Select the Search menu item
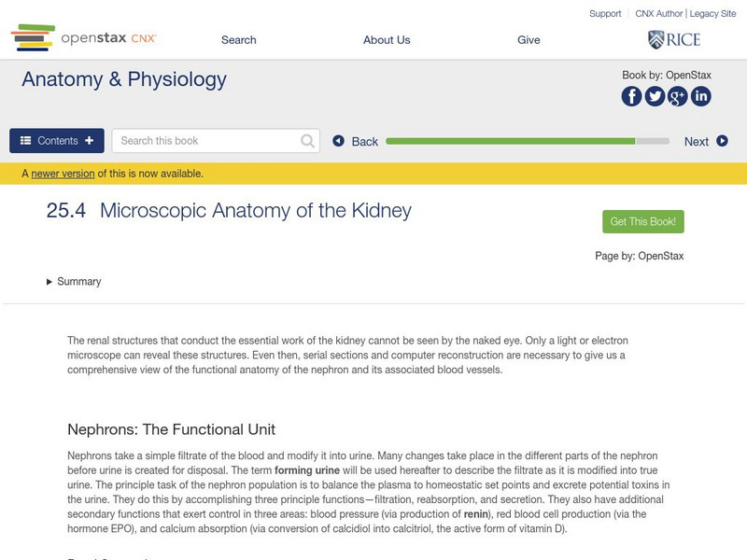This screenshot has height=560, width=747. (x=237, y=40)
